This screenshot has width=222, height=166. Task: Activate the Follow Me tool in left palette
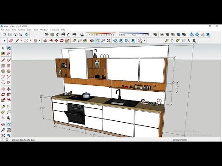pyautogui.click(x=9, y=95)
